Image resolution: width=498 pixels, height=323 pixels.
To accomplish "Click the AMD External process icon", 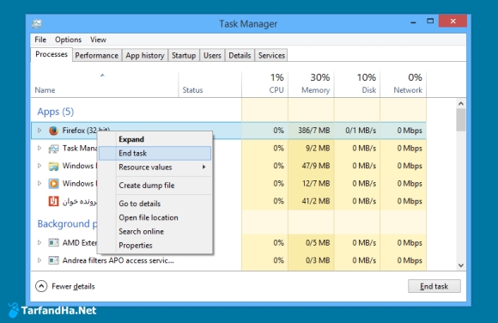I will click(54, 242).
